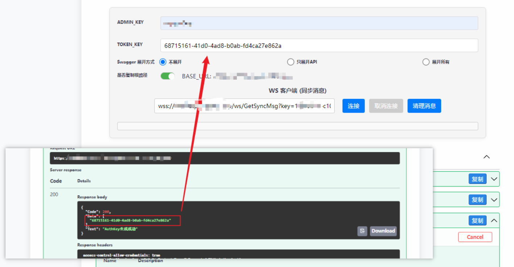Screen dimensions: 514x267
Task: Click 复制 on the first API row
Action: pos(477,179)
